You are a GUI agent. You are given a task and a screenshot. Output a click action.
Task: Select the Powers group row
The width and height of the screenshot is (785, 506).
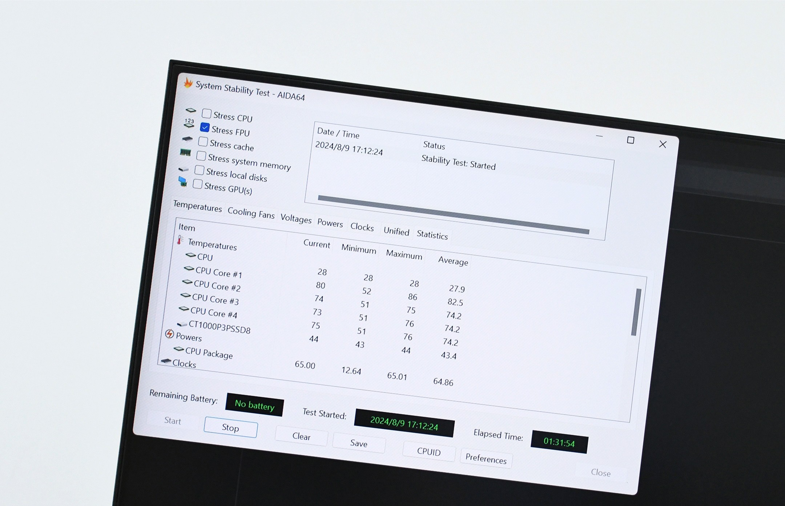point(189,337)
